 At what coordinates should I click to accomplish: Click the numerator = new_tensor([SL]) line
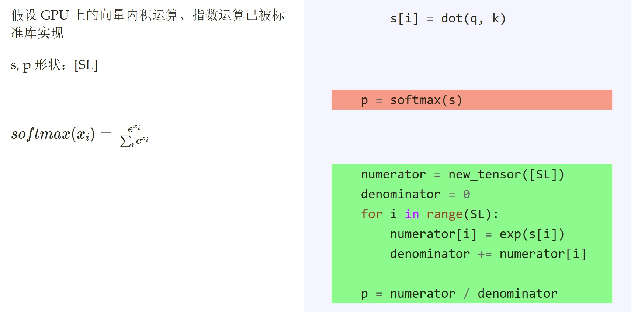pyautogui.click(x=462, y=174)
